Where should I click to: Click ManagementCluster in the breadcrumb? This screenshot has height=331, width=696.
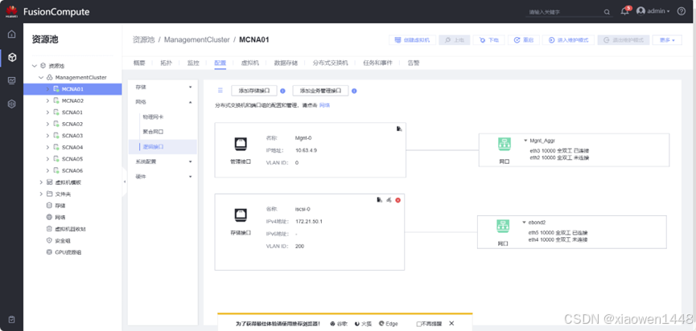coord(196,40)
